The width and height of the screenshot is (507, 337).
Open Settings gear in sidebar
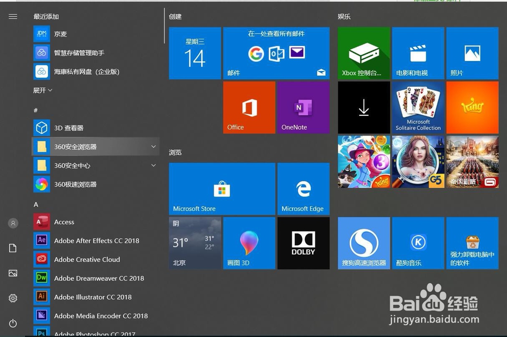click(x=13, y=298)
